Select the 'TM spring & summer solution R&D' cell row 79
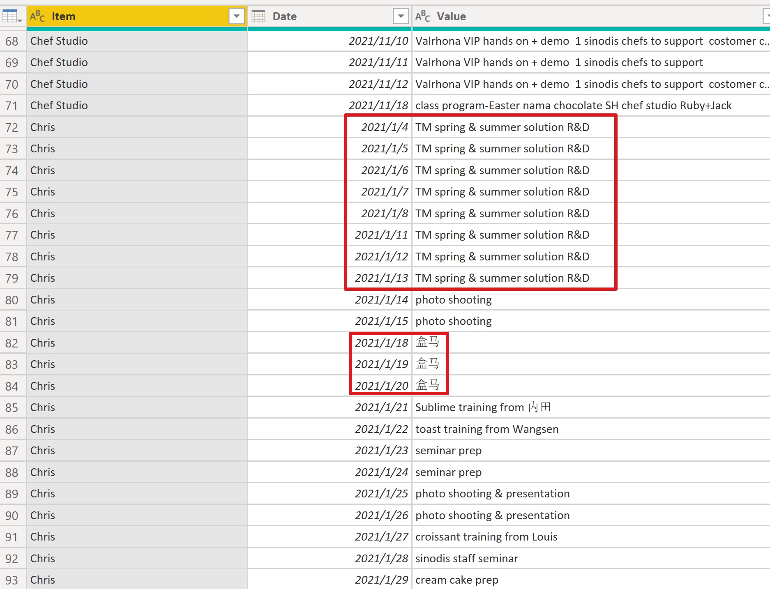Image resolution: width=770 pixels, height=589 pixels. tap(502, 278)
